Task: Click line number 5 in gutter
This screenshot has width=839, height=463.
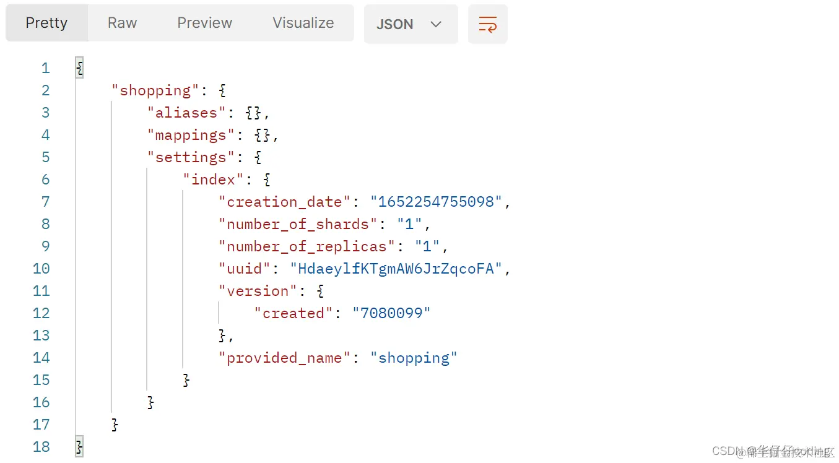Action: click(45, 157)
